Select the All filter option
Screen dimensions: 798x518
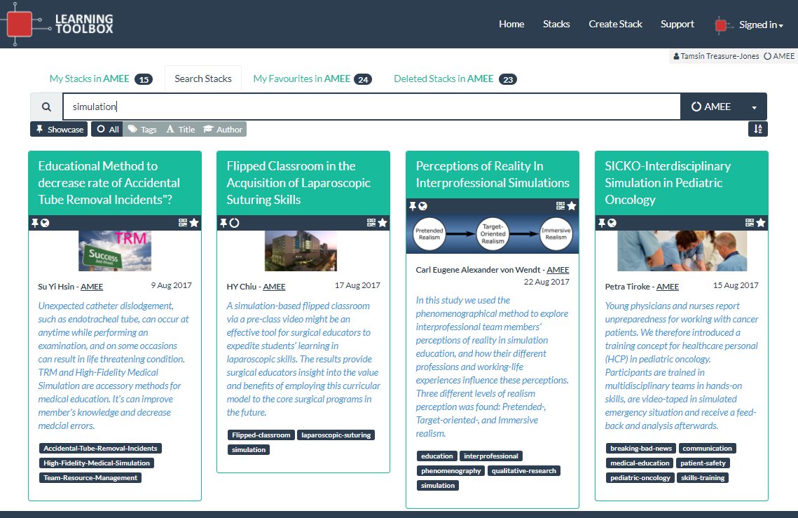coord(106,129)
